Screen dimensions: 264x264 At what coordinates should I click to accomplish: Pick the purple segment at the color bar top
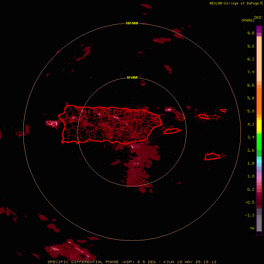point(259,29)
